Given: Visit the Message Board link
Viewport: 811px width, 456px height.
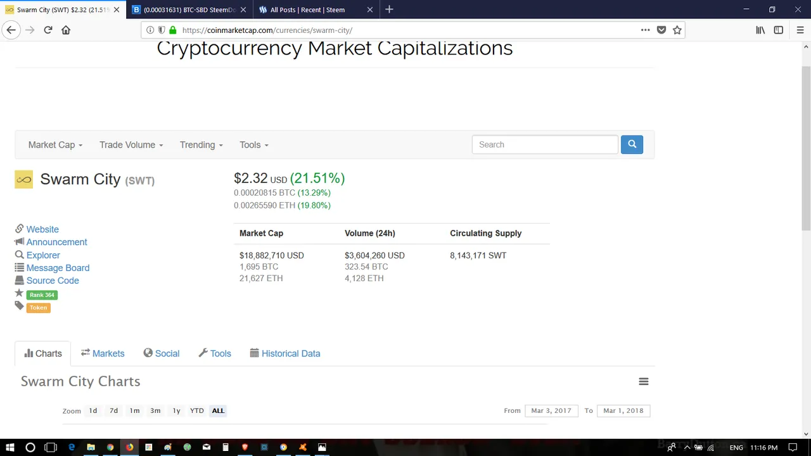Looking at the screenshot, I should click(58, 268).
